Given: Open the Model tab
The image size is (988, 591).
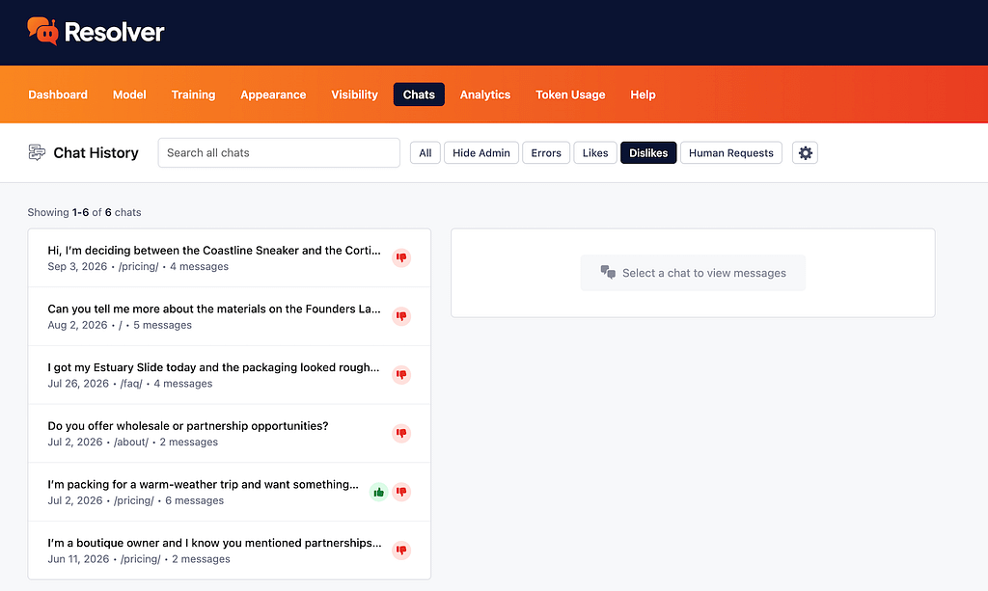Looking at the screenshot, I should click(x=129, y=94).
